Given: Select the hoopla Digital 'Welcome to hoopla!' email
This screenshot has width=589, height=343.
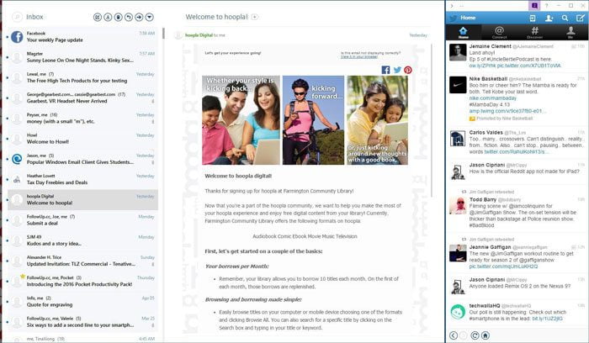Looking at the screenshot, I should tap(82, 199).
